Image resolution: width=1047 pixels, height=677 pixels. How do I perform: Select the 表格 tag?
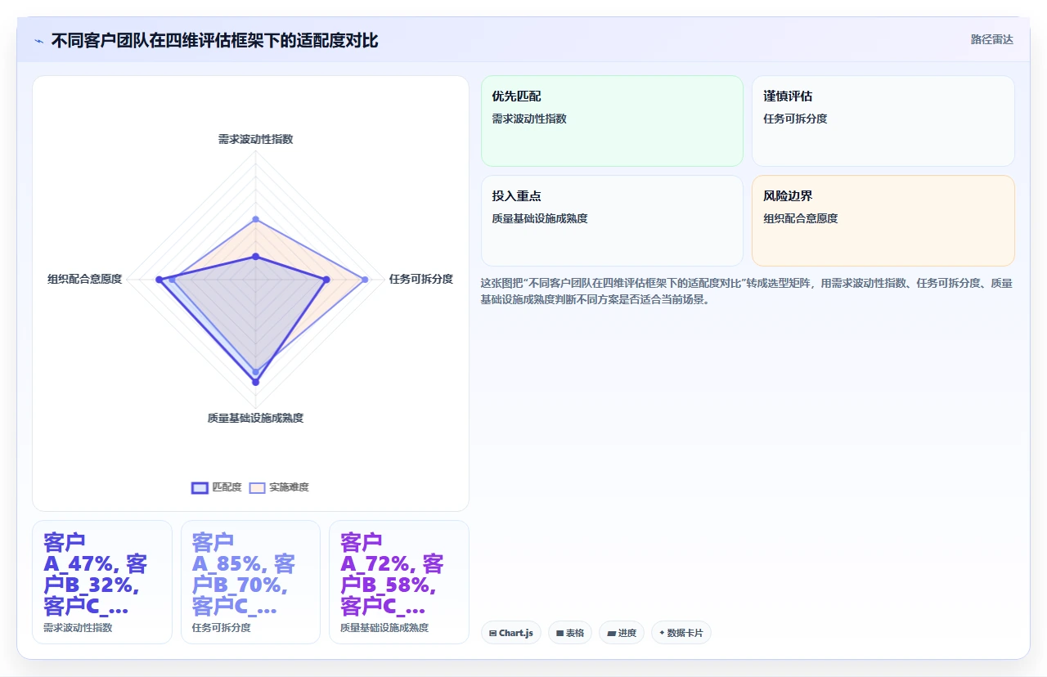(x=570, y=633)
